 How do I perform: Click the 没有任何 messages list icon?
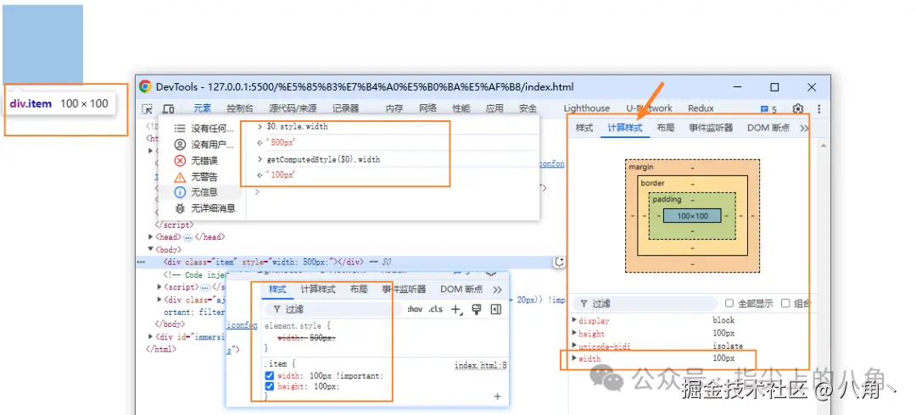pos(180,129)
